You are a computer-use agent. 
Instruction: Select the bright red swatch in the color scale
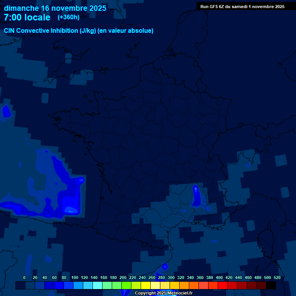pos(222,286)
